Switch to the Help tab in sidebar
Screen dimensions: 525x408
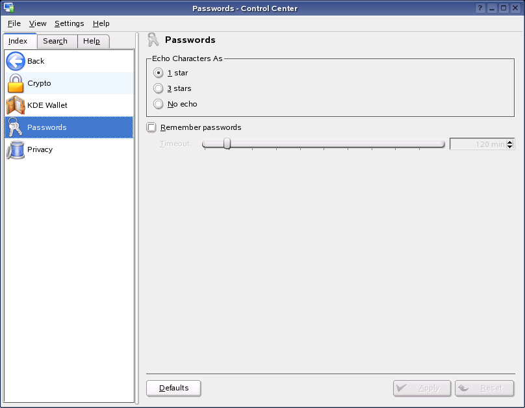click(x=93, y=41)
